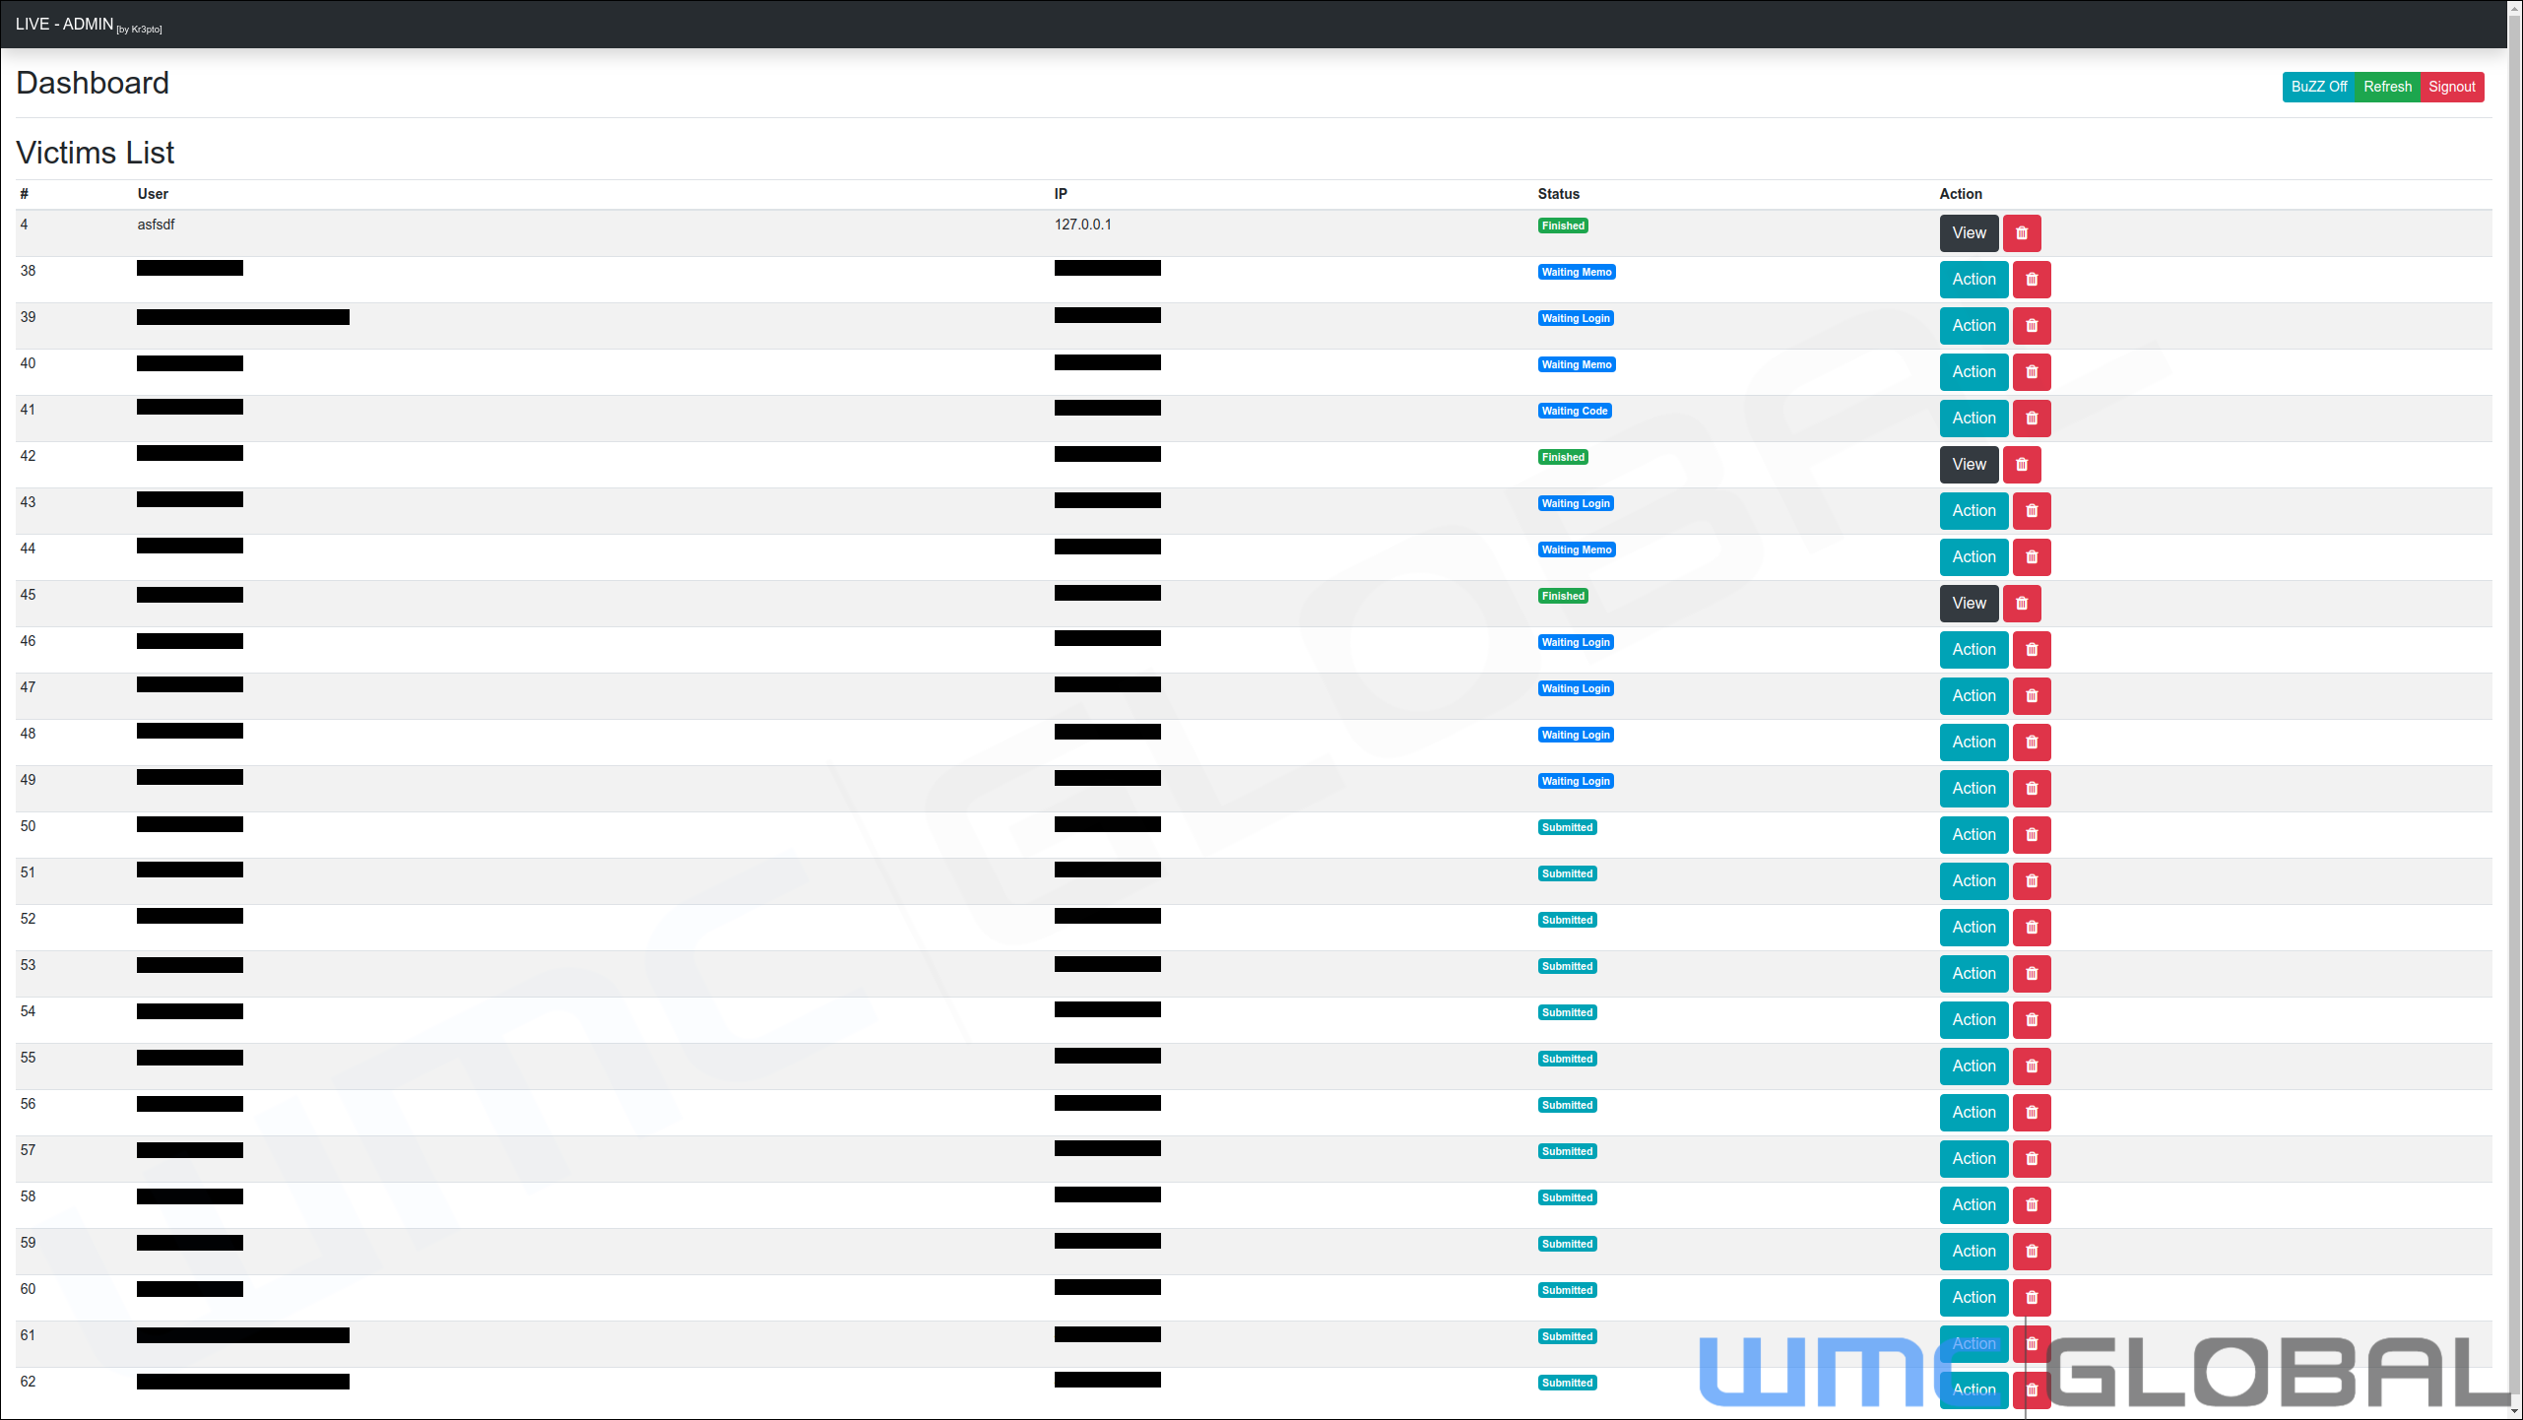Click the View button for row 42

click(1969, 463)
